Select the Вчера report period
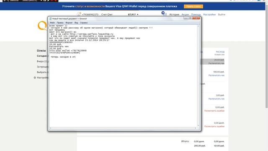Viewport: 268px width, 151px height. coord(42,61)
